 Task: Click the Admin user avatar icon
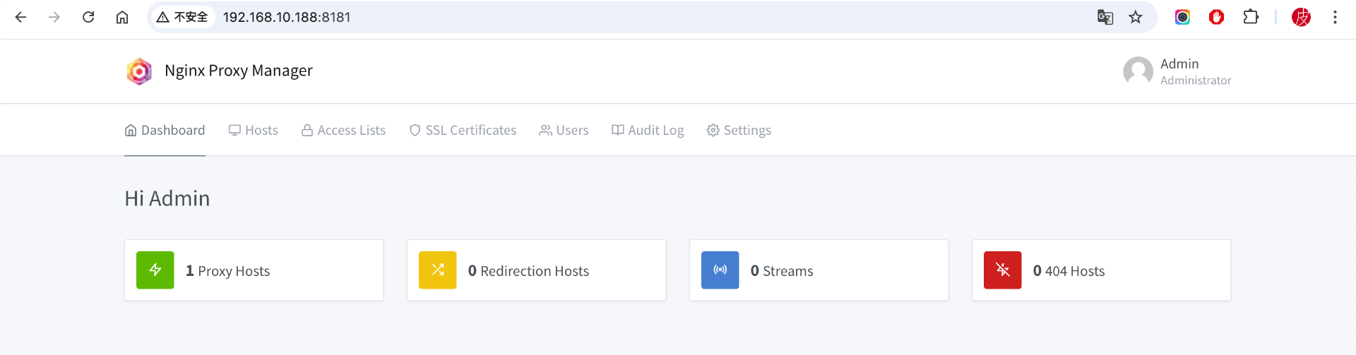[1138, 71]
